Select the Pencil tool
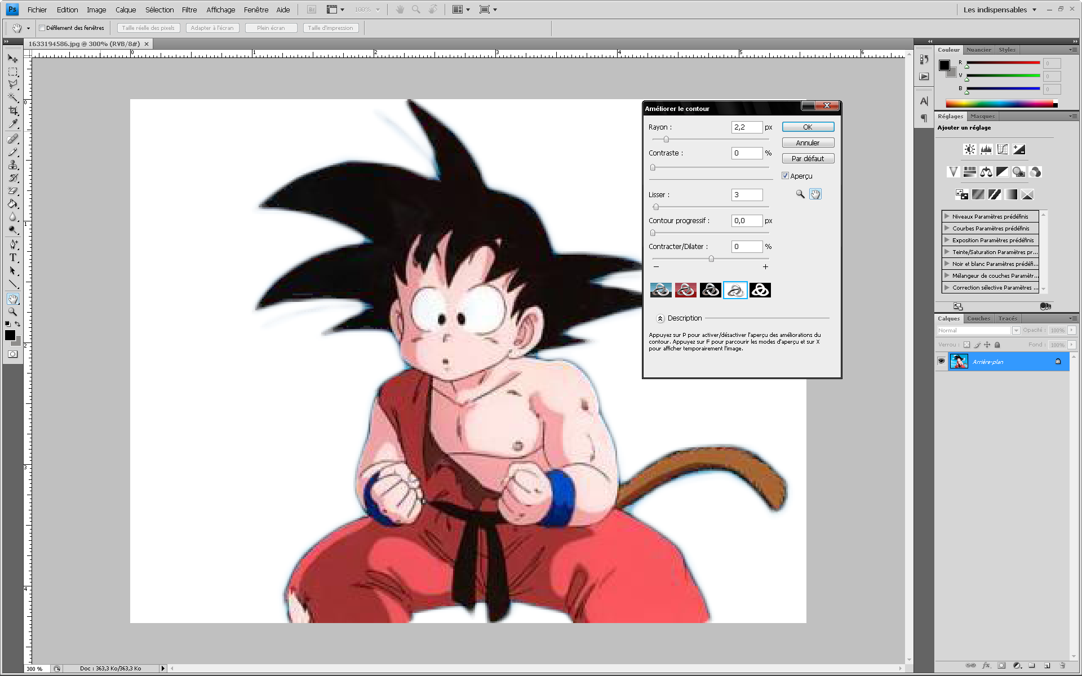This screenshot has width=1082, height=676. (x=12, y=152)
